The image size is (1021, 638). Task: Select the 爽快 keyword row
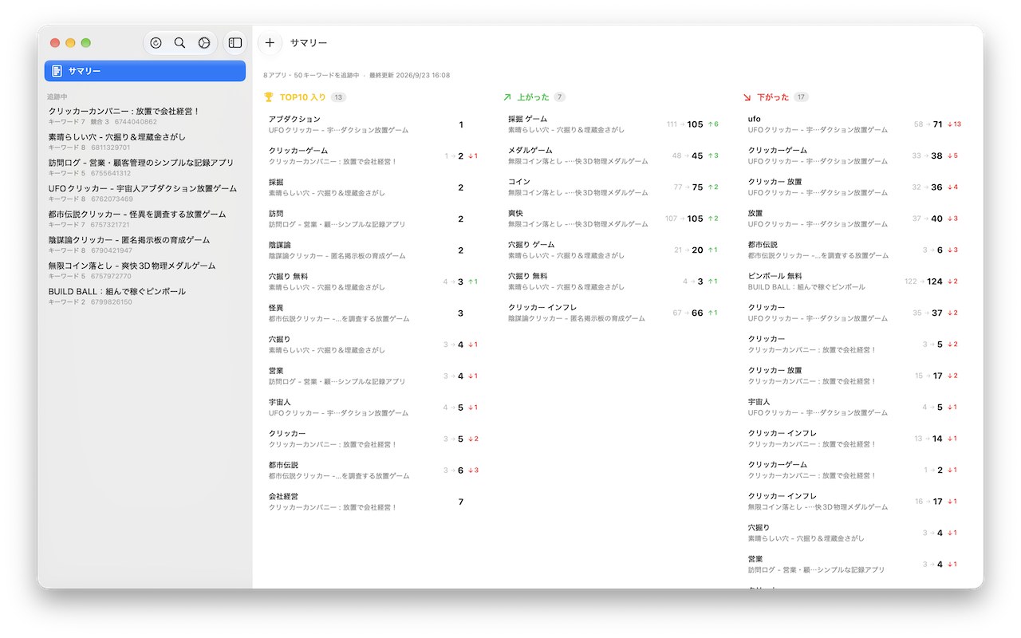point(613,219)
